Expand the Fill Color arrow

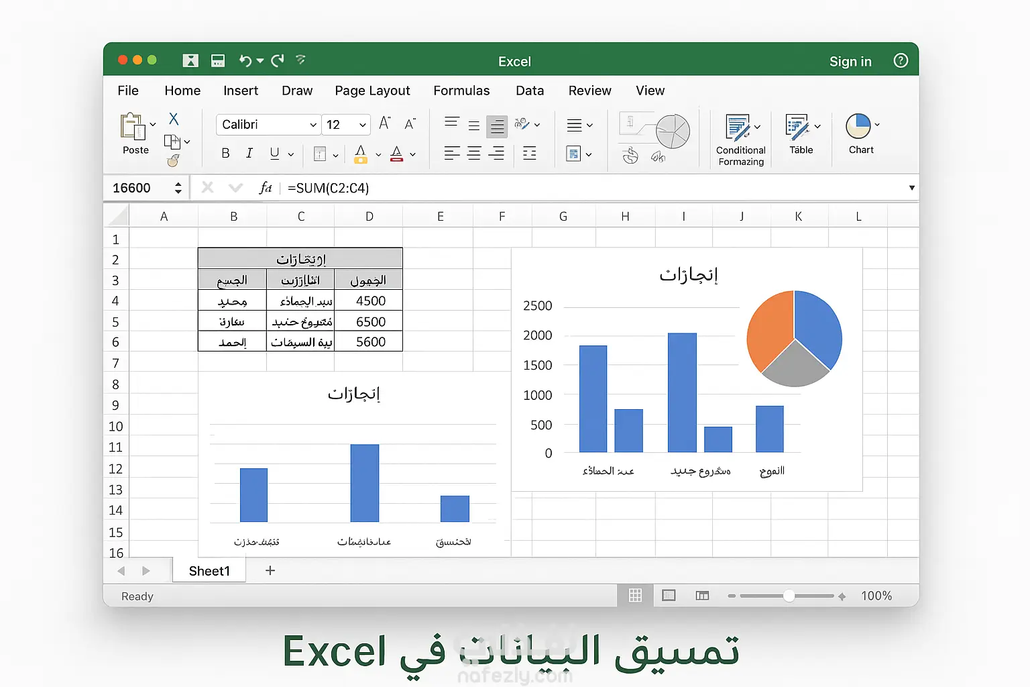(378, 154)
